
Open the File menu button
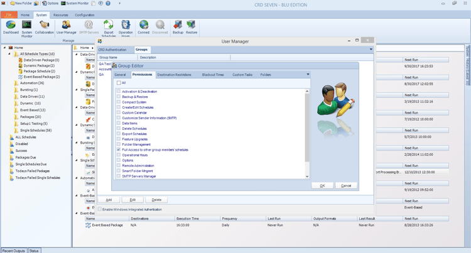click(x=9, y=14)
